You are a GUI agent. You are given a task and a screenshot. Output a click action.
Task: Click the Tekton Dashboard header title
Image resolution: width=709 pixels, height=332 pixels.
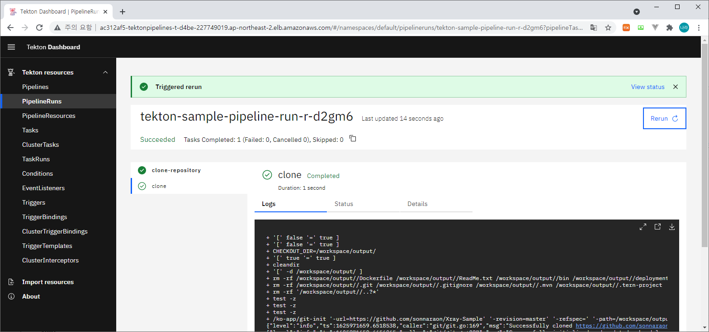click(x=53, y=47)
